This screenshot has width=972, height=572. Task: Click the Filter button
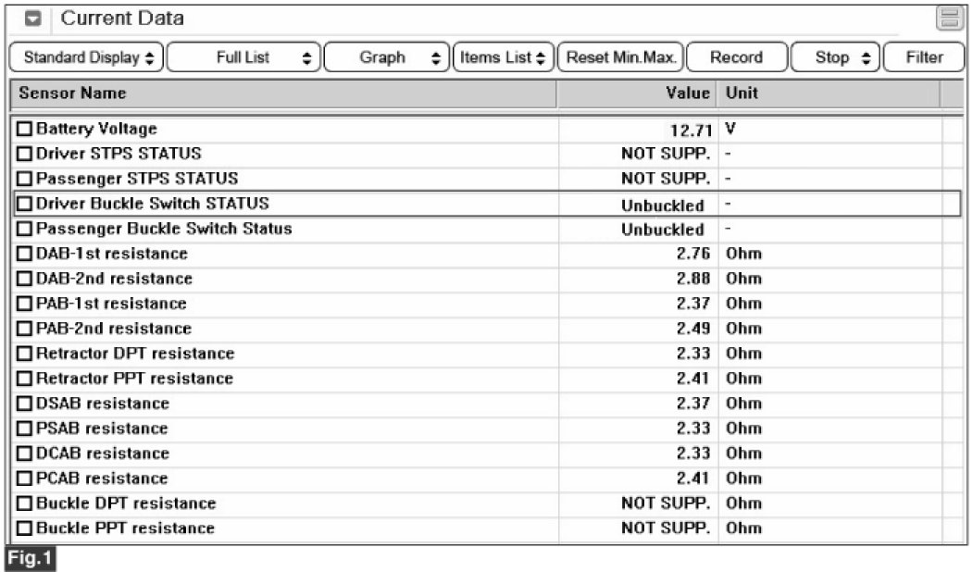coord(924,57)
